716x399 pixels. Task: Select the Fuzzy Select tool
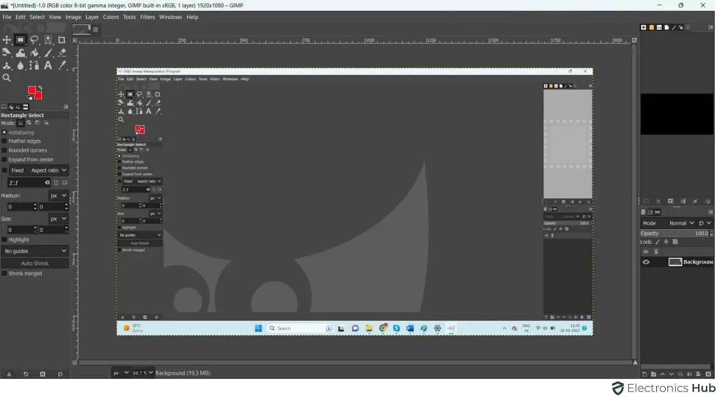pos(49,40)
